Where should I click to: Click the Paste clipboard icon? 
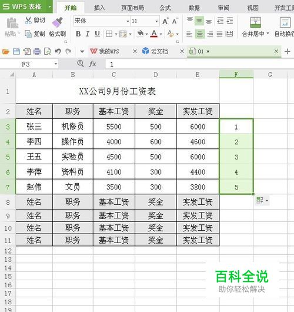(x=12, y=23)
